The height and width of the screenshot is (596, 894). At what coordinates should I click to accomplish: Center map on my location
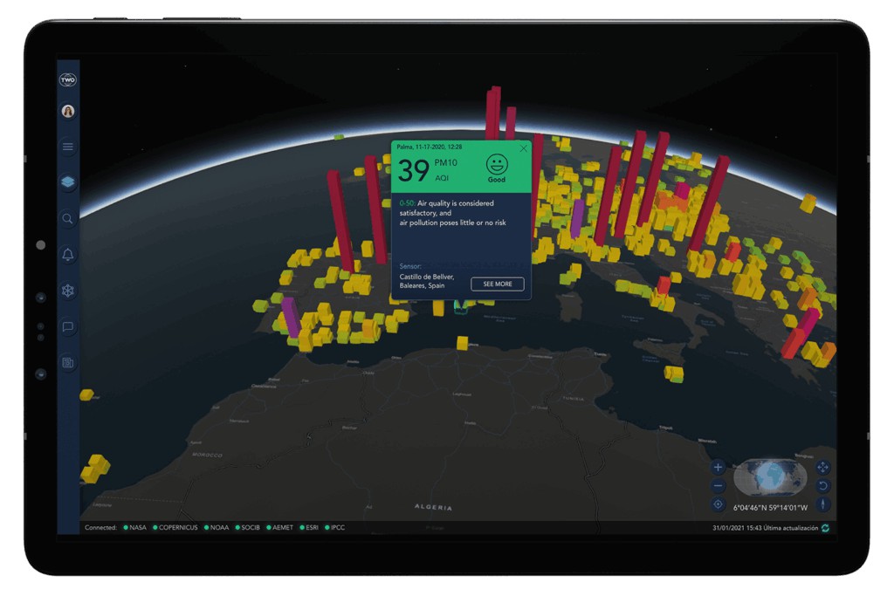[718, 504]
